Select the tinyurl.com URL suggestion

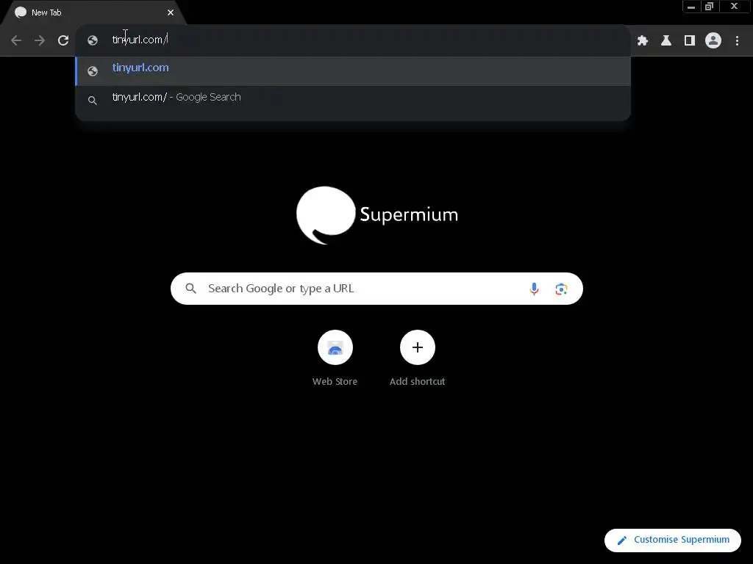point(353,71)
